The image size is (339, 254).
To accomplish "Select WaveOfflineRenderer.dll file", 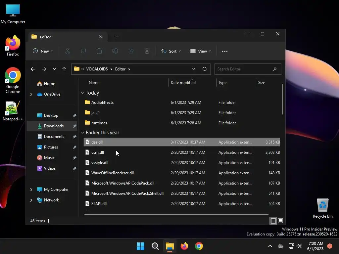I will pos(182,173).
